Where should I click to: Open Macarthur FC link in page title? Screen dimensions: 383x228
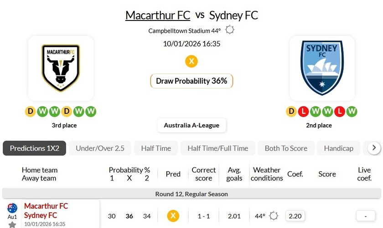click(x=158, y=15)
